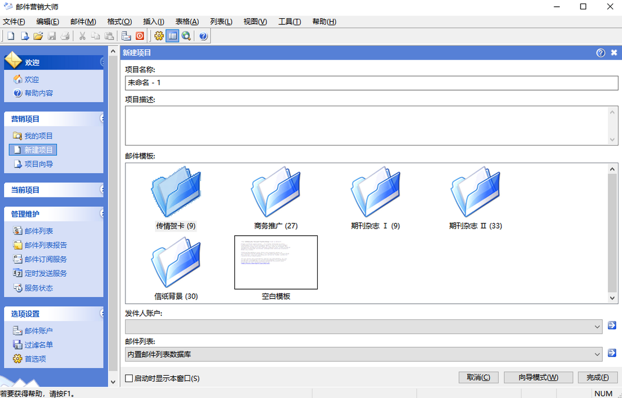This screenshot has height=398, width=622.
Task: Open the 帮助(H) menu
Action: click(x=324, y=22)
